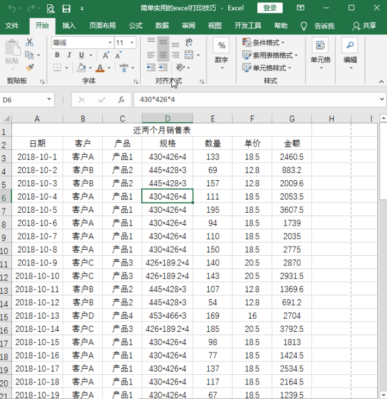Align text to bottom of cell
The height and width of the screenshot is (399, 387).
point(175,44)
